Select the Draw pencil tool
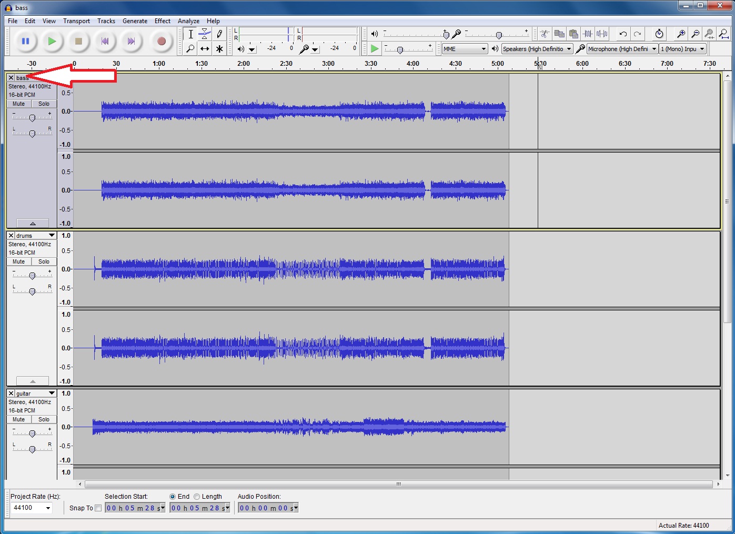735x534 pixels. point(219,34)
